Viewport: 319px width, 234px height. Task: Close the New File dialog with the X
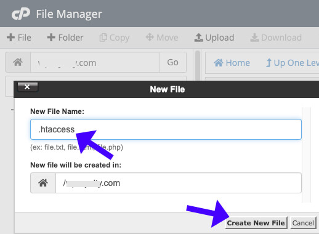coord(28,87)
